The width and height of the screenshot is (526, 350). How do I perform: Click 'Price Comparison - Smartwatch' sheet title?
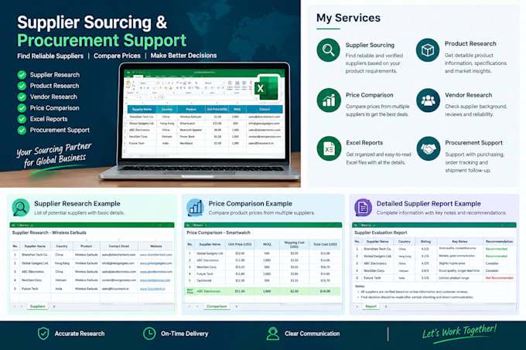pos(218,233)
